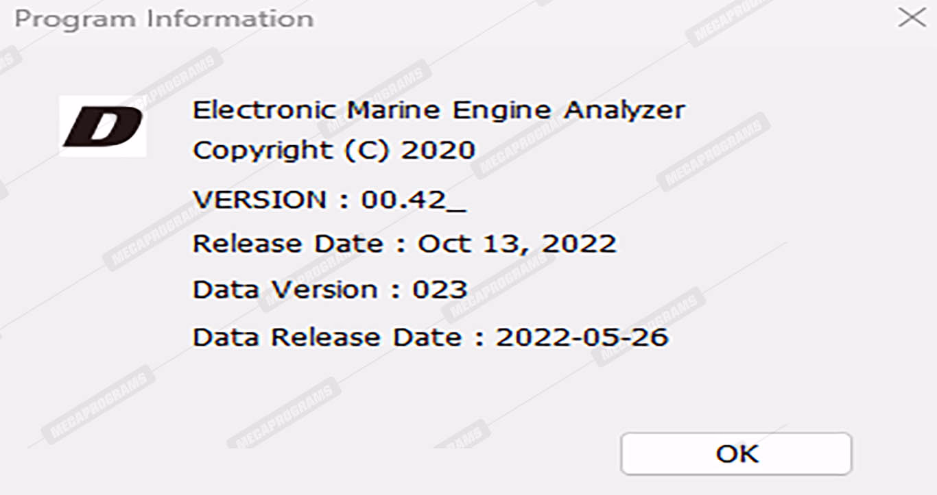Select the data version value 023
The height and width of the screenshot is (495, 937).
(440, 290)
